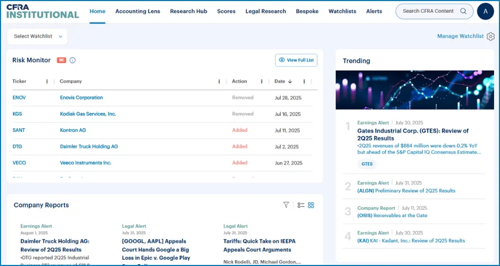
Task: Click the "Jul 16, 2025" date cell
Action: (288, 114)
